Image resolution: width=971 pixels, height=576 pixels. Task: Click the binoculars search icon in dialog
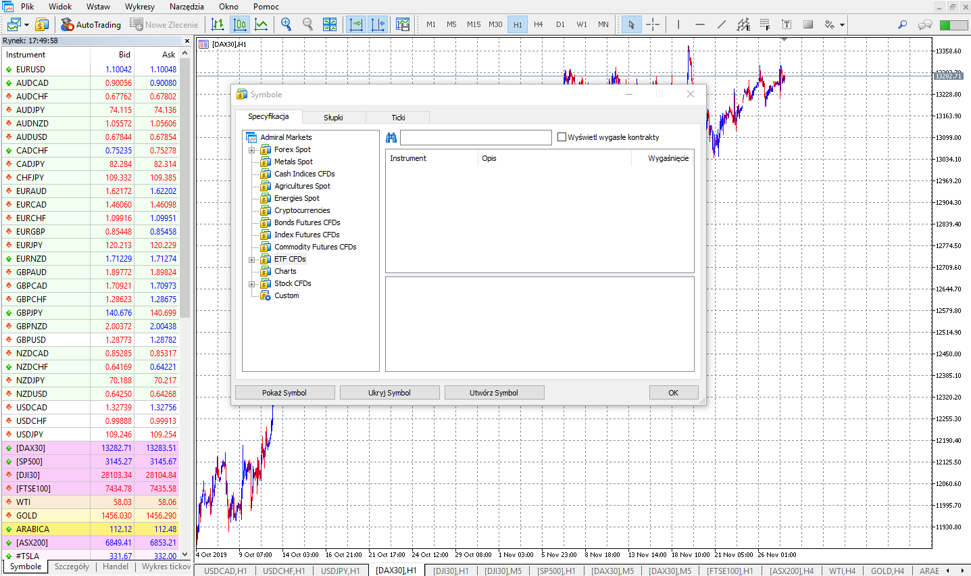click(391, 137)
